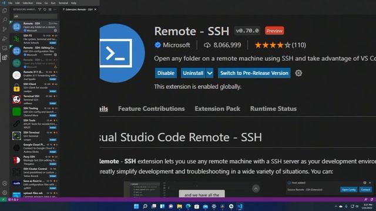Show hidden system tray icons chevron
376x211 pixels.
(335, 206)
